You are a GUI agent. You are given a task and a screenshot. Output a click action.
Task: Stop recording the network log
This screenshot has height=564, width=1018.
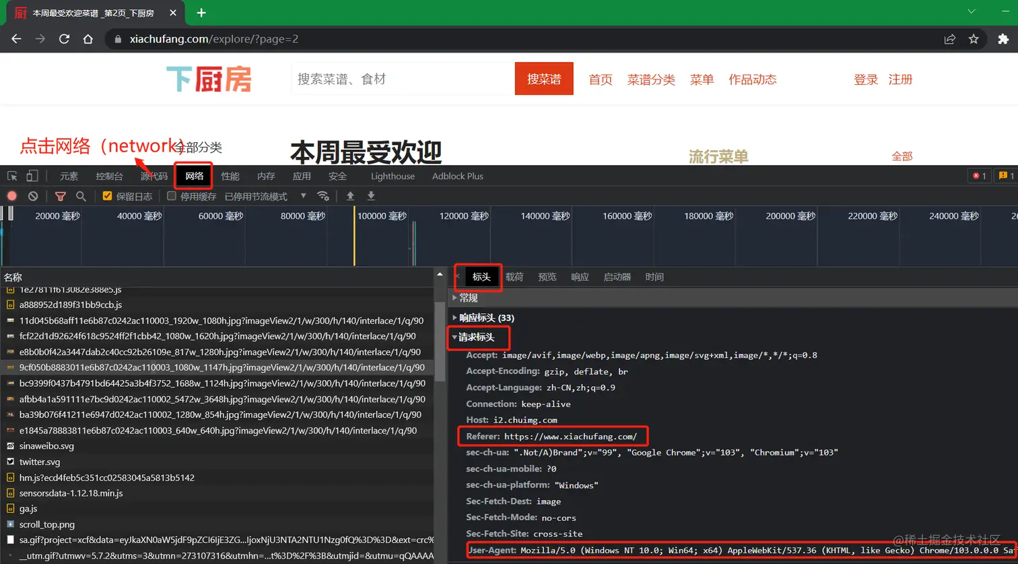(12, 196)
